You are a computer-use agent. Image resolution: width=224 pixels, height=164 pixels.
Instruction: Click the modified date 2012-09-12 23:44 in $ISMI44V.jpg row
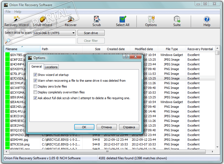(x=144, y=140)
